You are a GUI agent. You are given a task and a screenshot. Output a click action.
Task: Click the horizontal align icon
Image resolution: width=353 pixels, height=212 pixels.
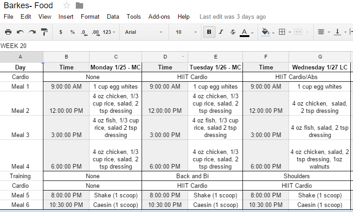tap(321, 32)
